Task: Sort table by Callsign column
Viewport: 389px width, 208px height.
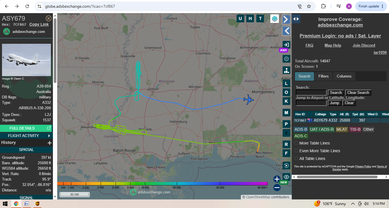Action: point(320,114)
